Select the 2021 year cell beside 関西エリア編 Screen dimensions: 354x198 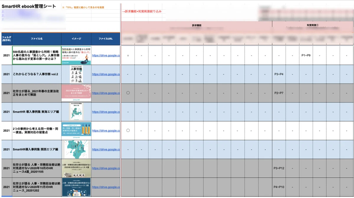pyautogui.click(x=6, y=149)
